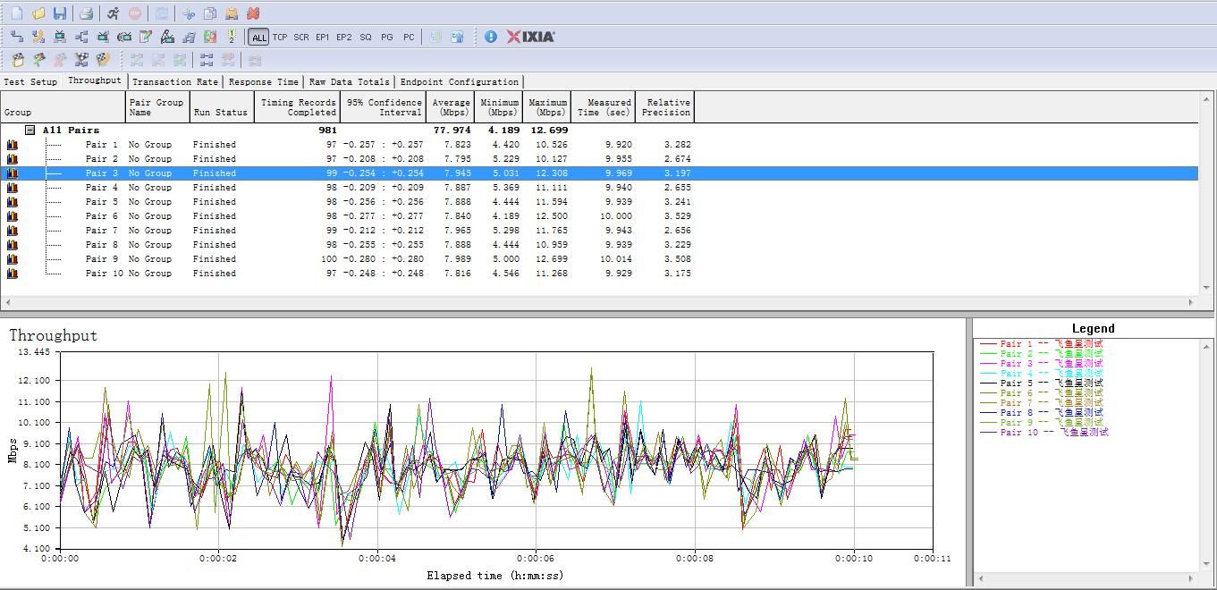Screen dimensions: 1217x590
Task: Click the Legend panel scroll-down arrow
Action: [1207, 565]
